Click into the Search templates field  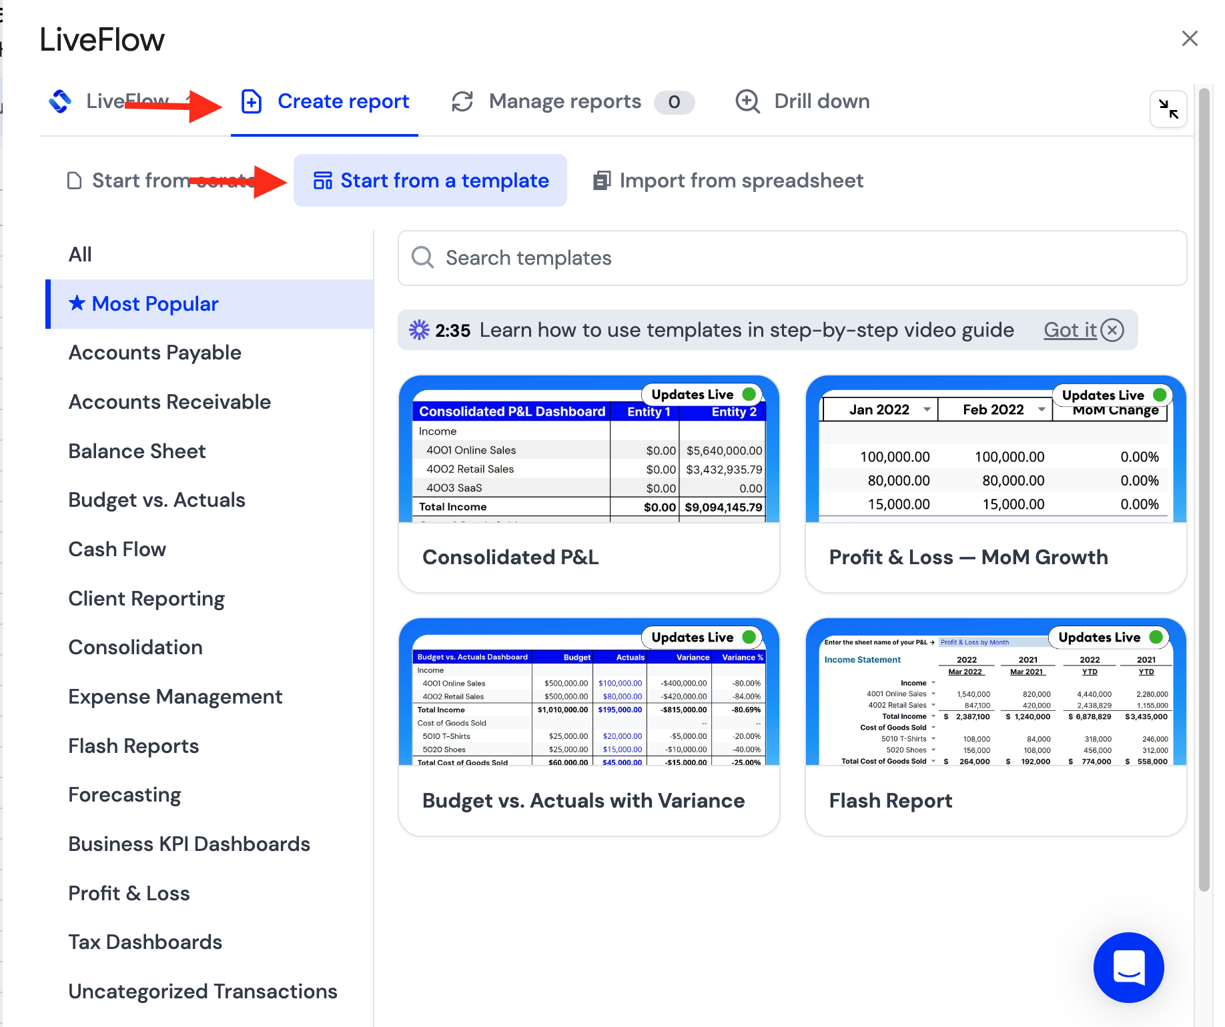[792, 257]
